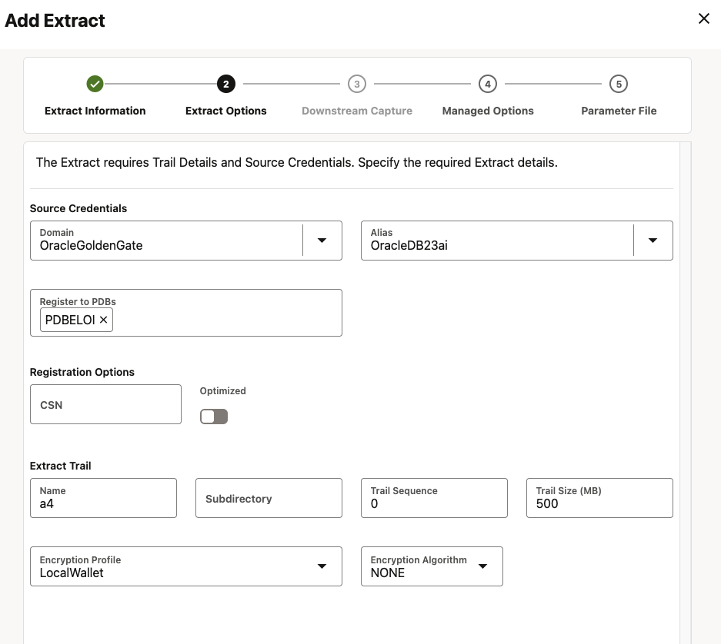Click the green checkmark on step one
Image resolution: width=721 pixels, height=644 pixels.
(x=95, y=84)
